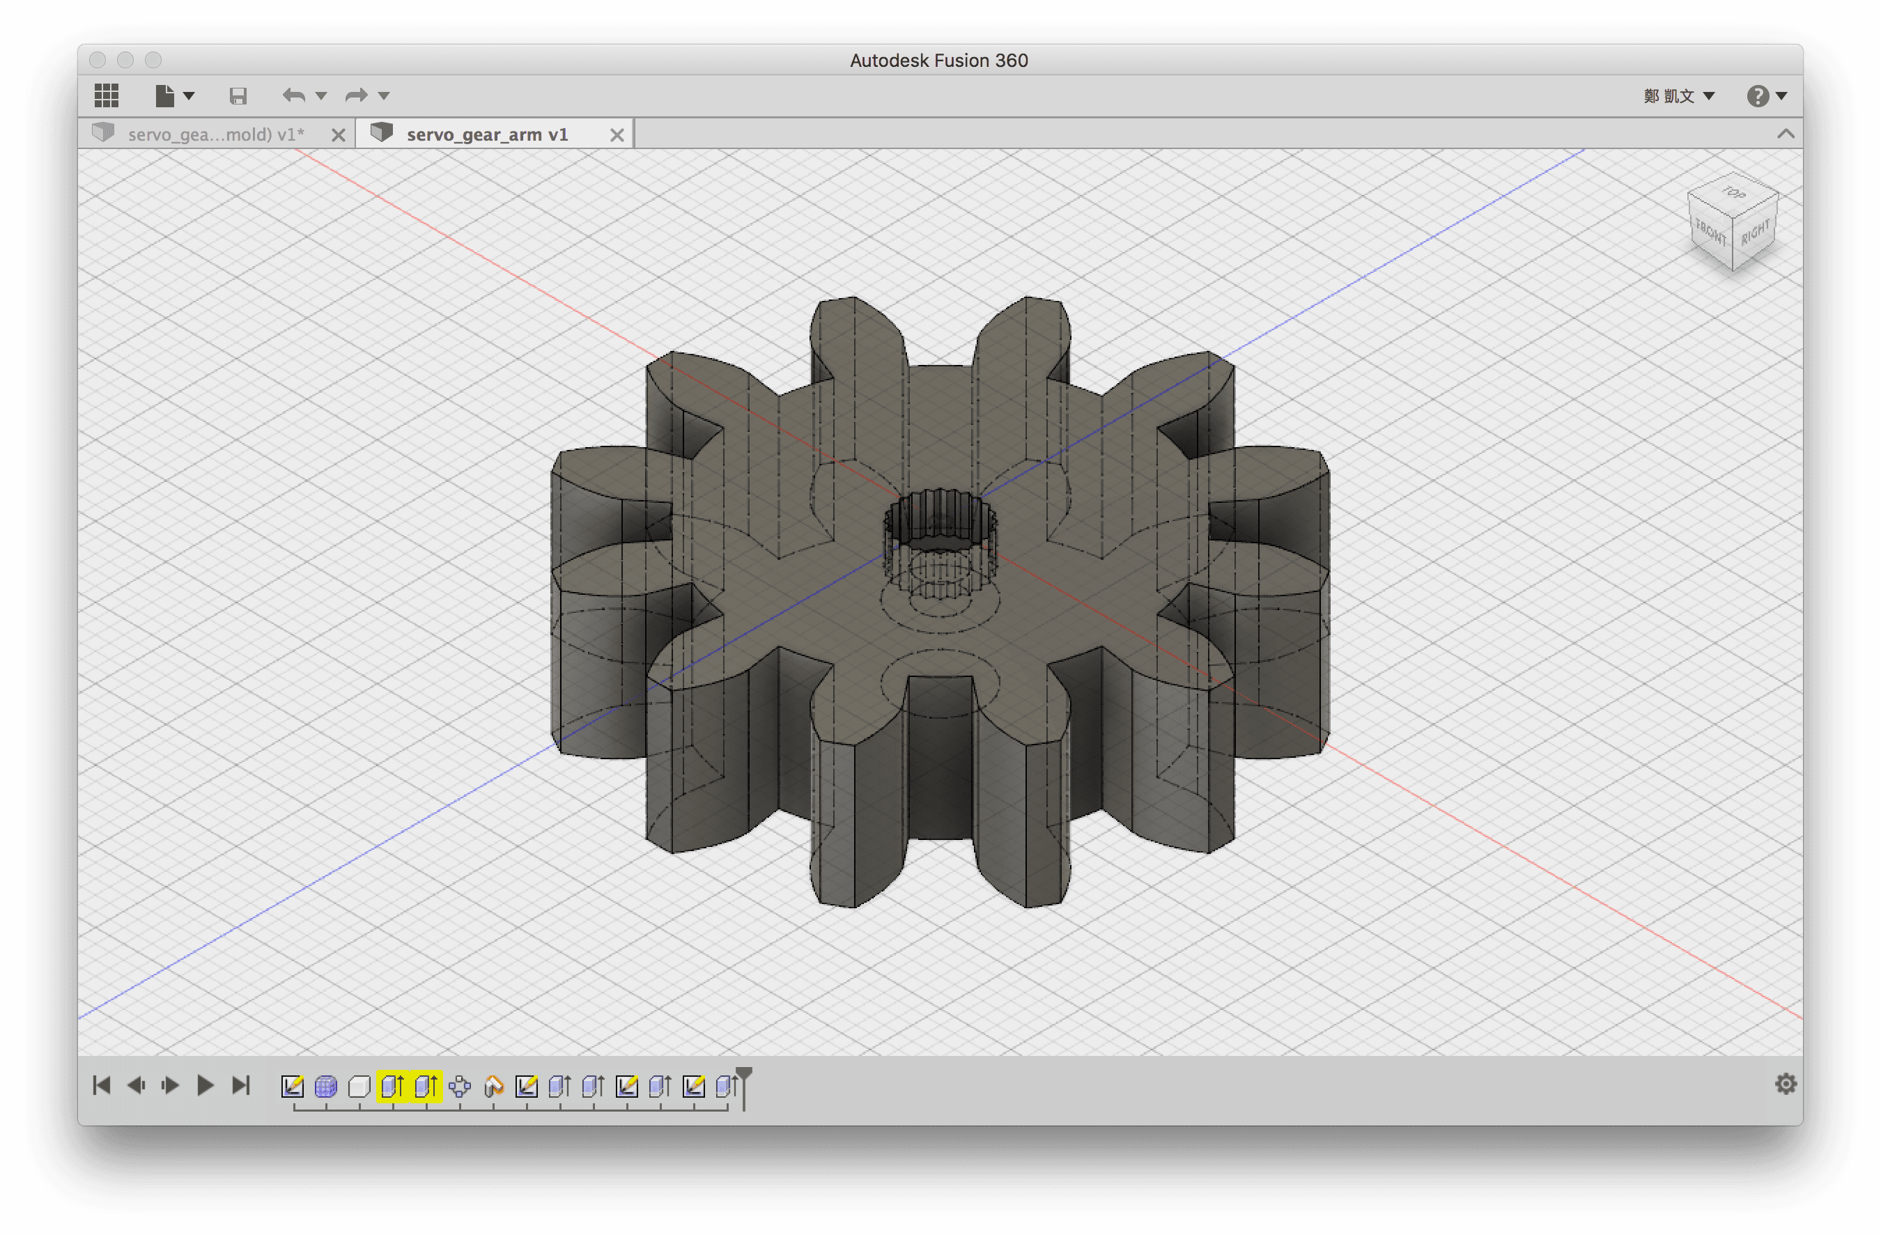Image resolution: width=1881 pixels, height=1237 pixels.
Task: Click the RIGHT face of the ViewCube
Action: (x=1754, y=232)
